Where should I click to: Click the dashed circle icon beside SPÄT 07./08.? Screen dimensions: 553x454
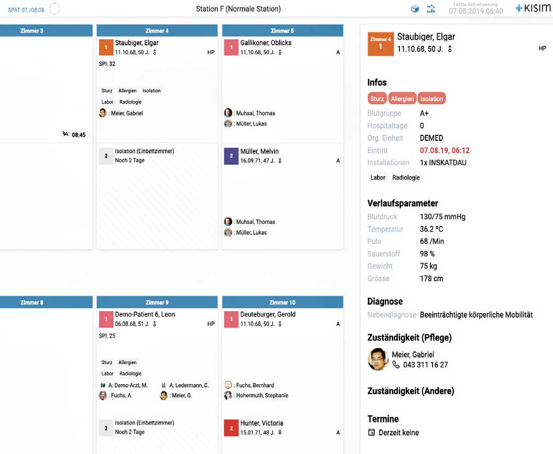(x=54, y=9)
